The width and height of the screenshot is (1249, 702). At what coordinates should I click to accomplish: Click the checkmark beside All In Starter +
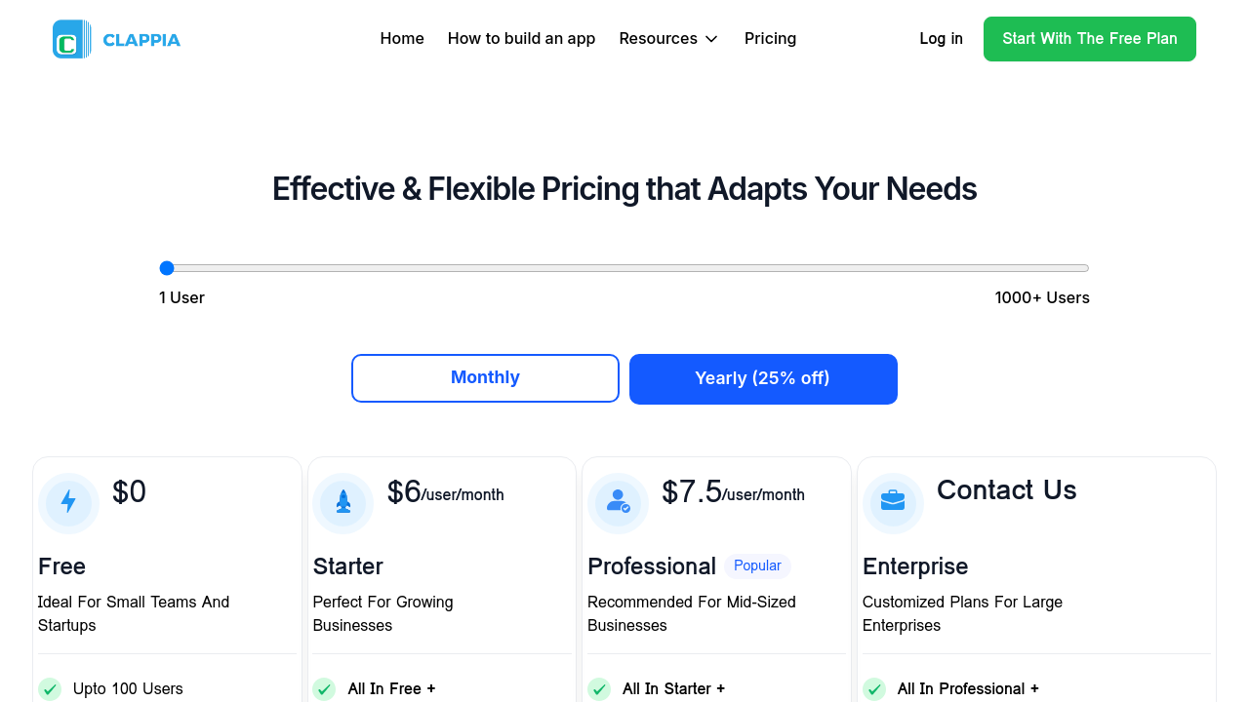point(599,689)
